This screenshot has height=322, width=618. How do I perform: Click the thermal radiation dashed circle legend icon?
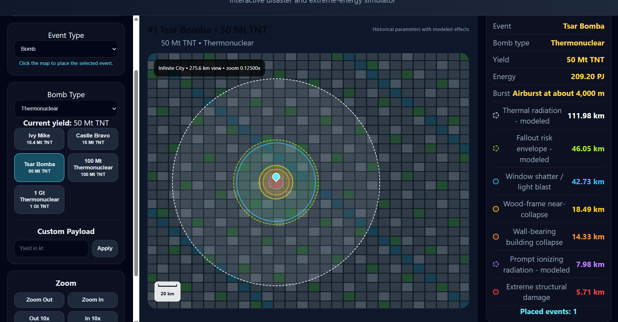point(496,115)
